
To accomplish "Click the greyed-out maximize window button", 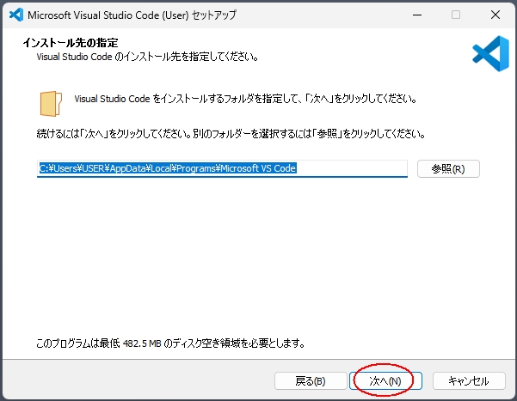I will [x=456, y=15].
